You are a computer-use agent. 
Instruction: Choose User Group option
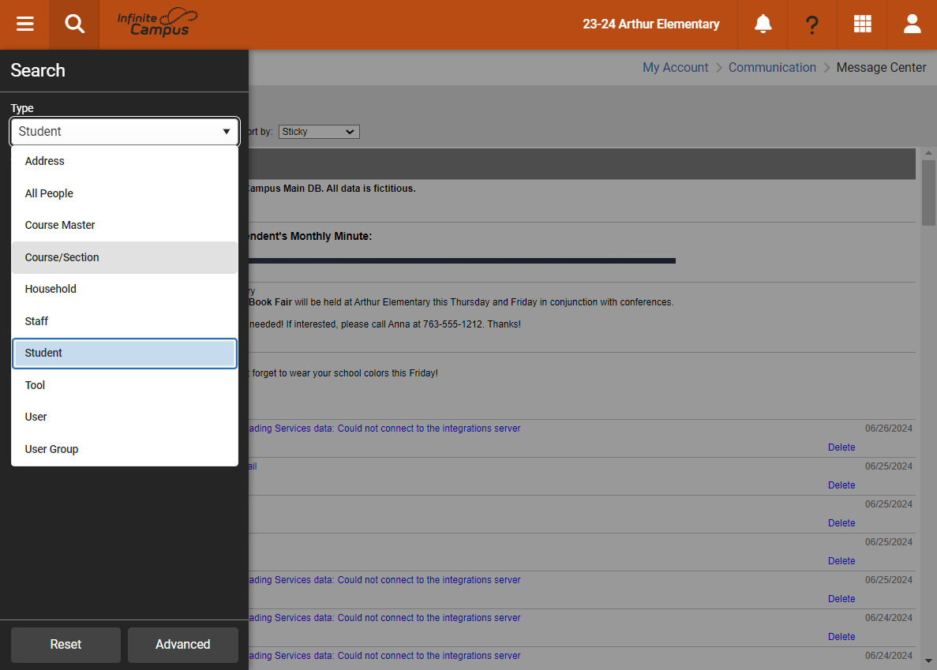124,449
